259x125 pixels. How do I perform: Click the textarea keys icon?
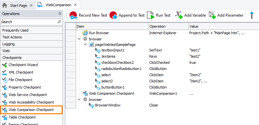point(98,57)
